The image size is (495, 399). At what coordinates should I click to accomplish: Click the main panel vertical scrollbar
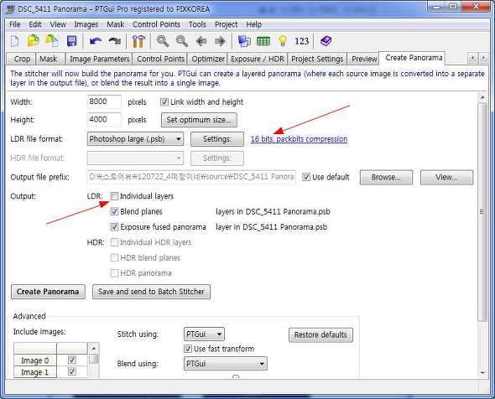pos(482,211)
